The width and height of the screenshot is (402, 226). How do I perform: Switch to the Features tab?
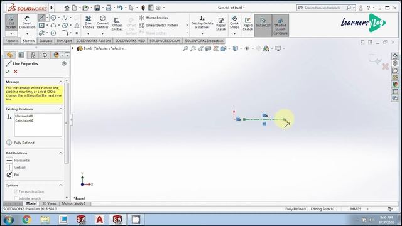click(x=11, y=41)
